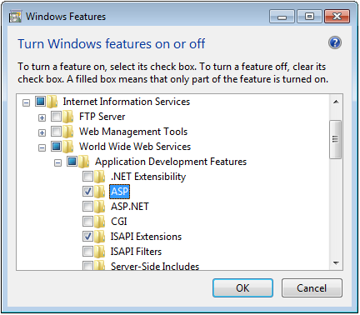Collapse the Internet Information Services node
The height and width of the screenshot is (315, 360).
pyautogui.click(x=26, y=103)
